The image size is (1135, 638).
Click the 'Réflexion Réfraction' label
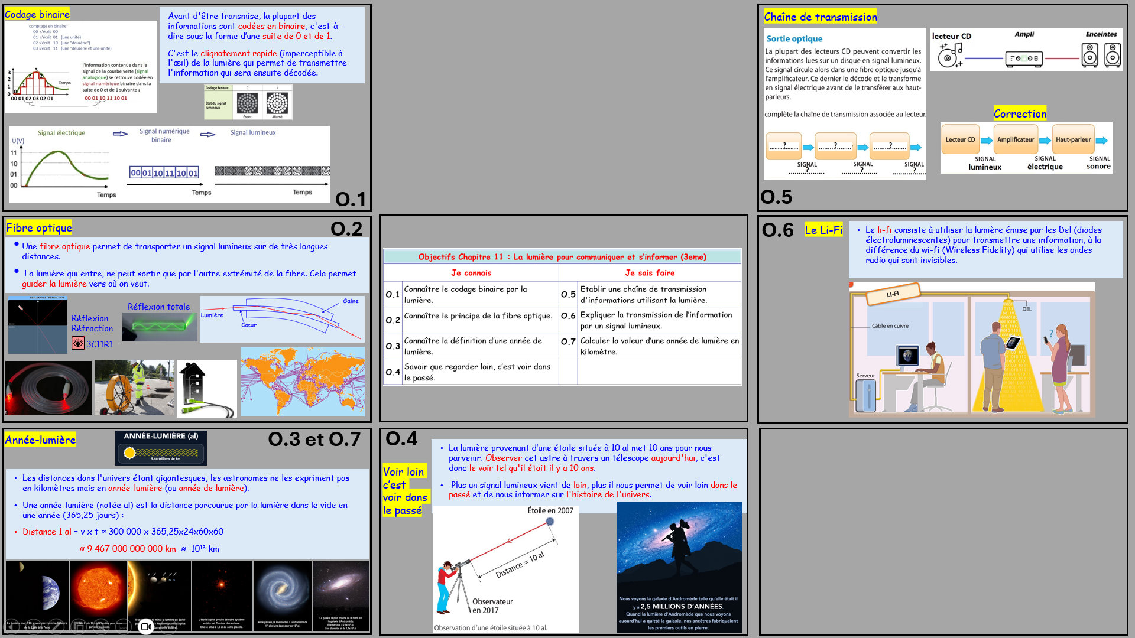coord(92,323)
